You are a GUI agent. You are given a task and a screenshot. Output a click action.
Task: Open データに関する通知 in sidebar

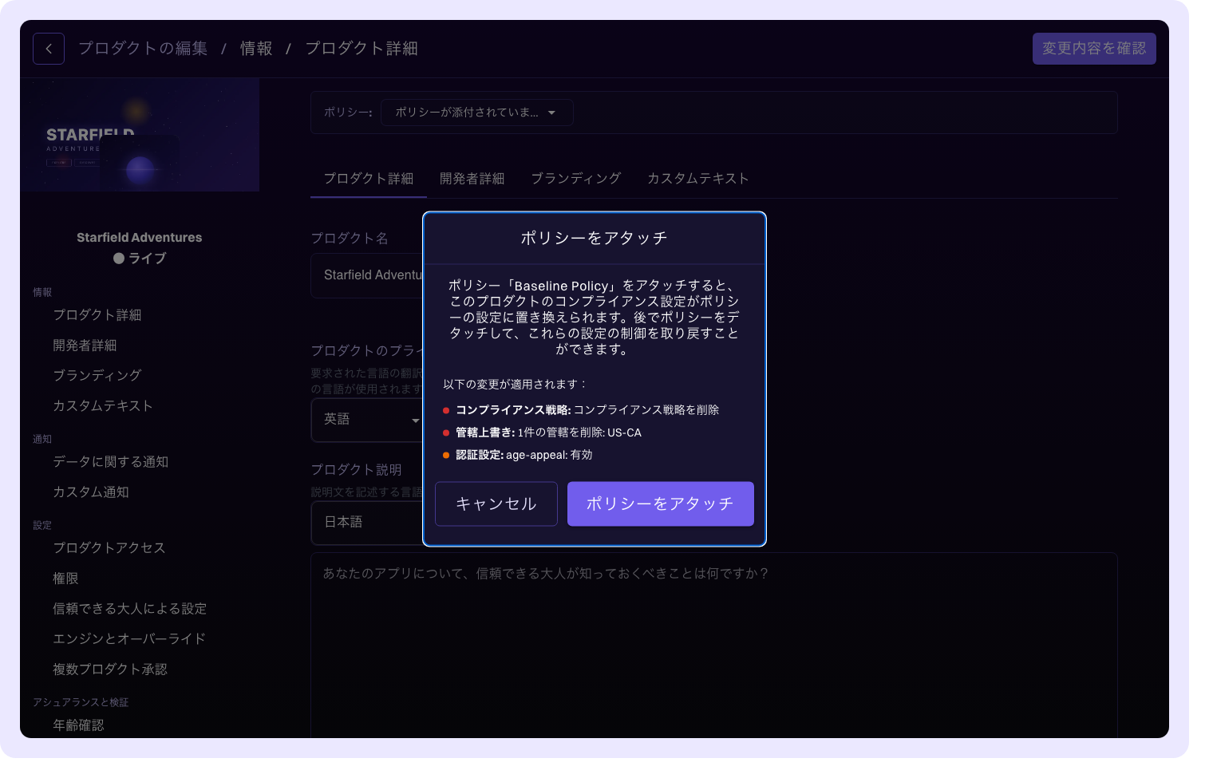pos(111,462)
